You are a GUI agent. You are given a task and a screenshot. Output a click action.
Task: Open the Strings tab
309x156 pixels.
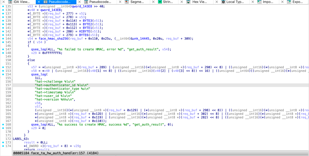[x=168, y=2]
